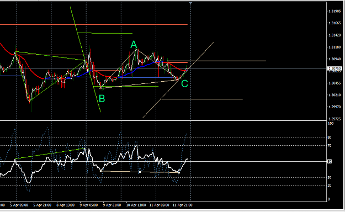The image size is (345, 212).
Task: Click time axis label 9 Apr 05:00
Action: [x=89, y=205]
